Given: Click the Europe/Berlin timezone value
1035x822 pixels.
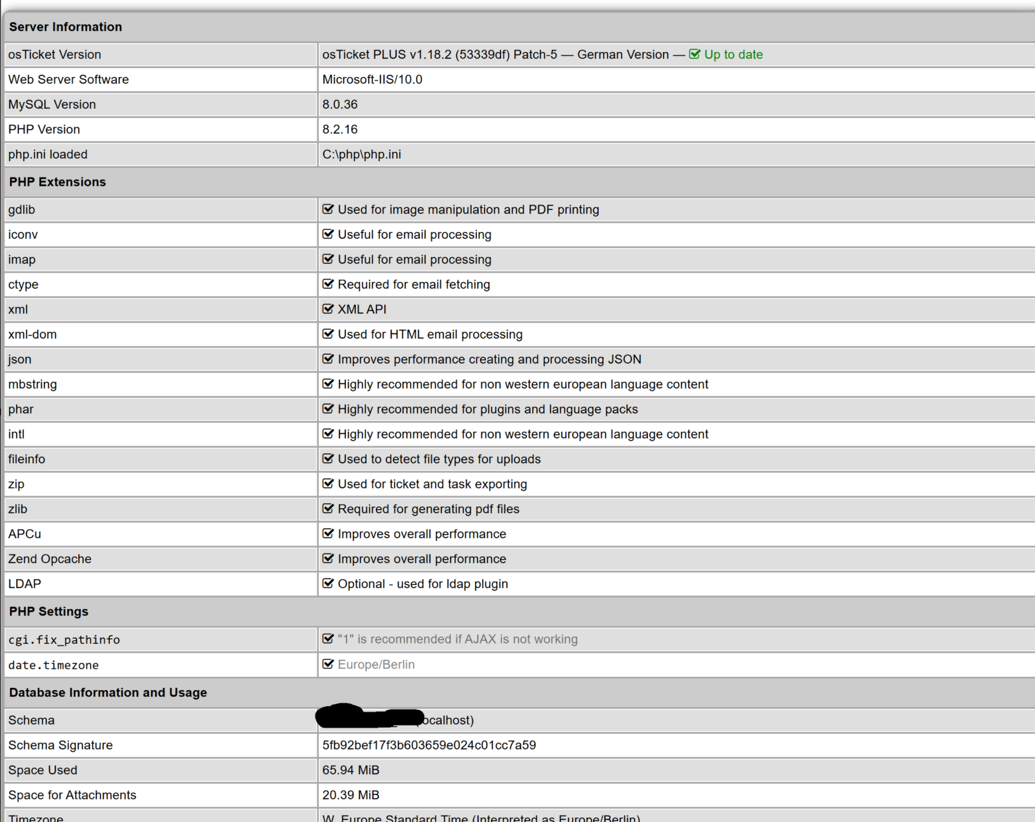Looking at the screenshot, I should [376, 665].
